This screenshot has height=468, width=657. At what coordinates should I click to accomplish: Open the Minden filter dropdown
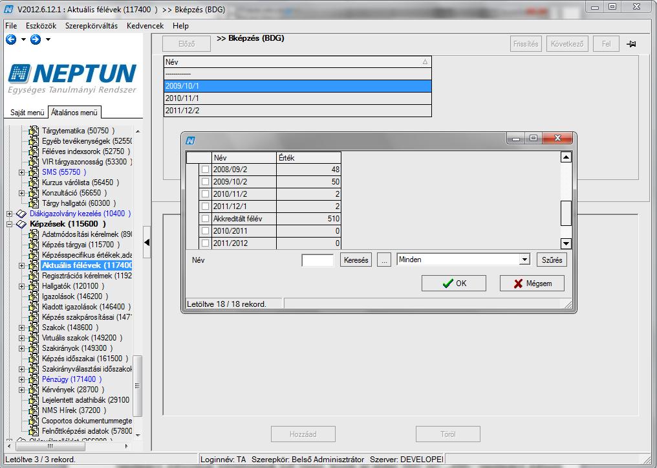(524, 260)
